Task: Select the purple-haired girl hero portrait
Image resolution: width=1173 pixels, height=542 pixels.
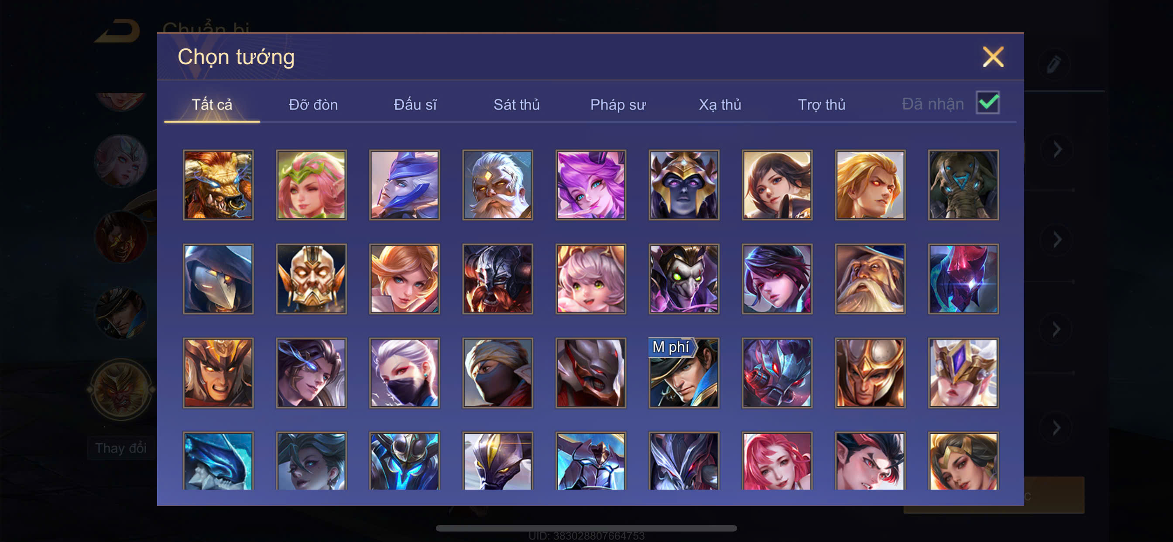Action: pos(590,185)
